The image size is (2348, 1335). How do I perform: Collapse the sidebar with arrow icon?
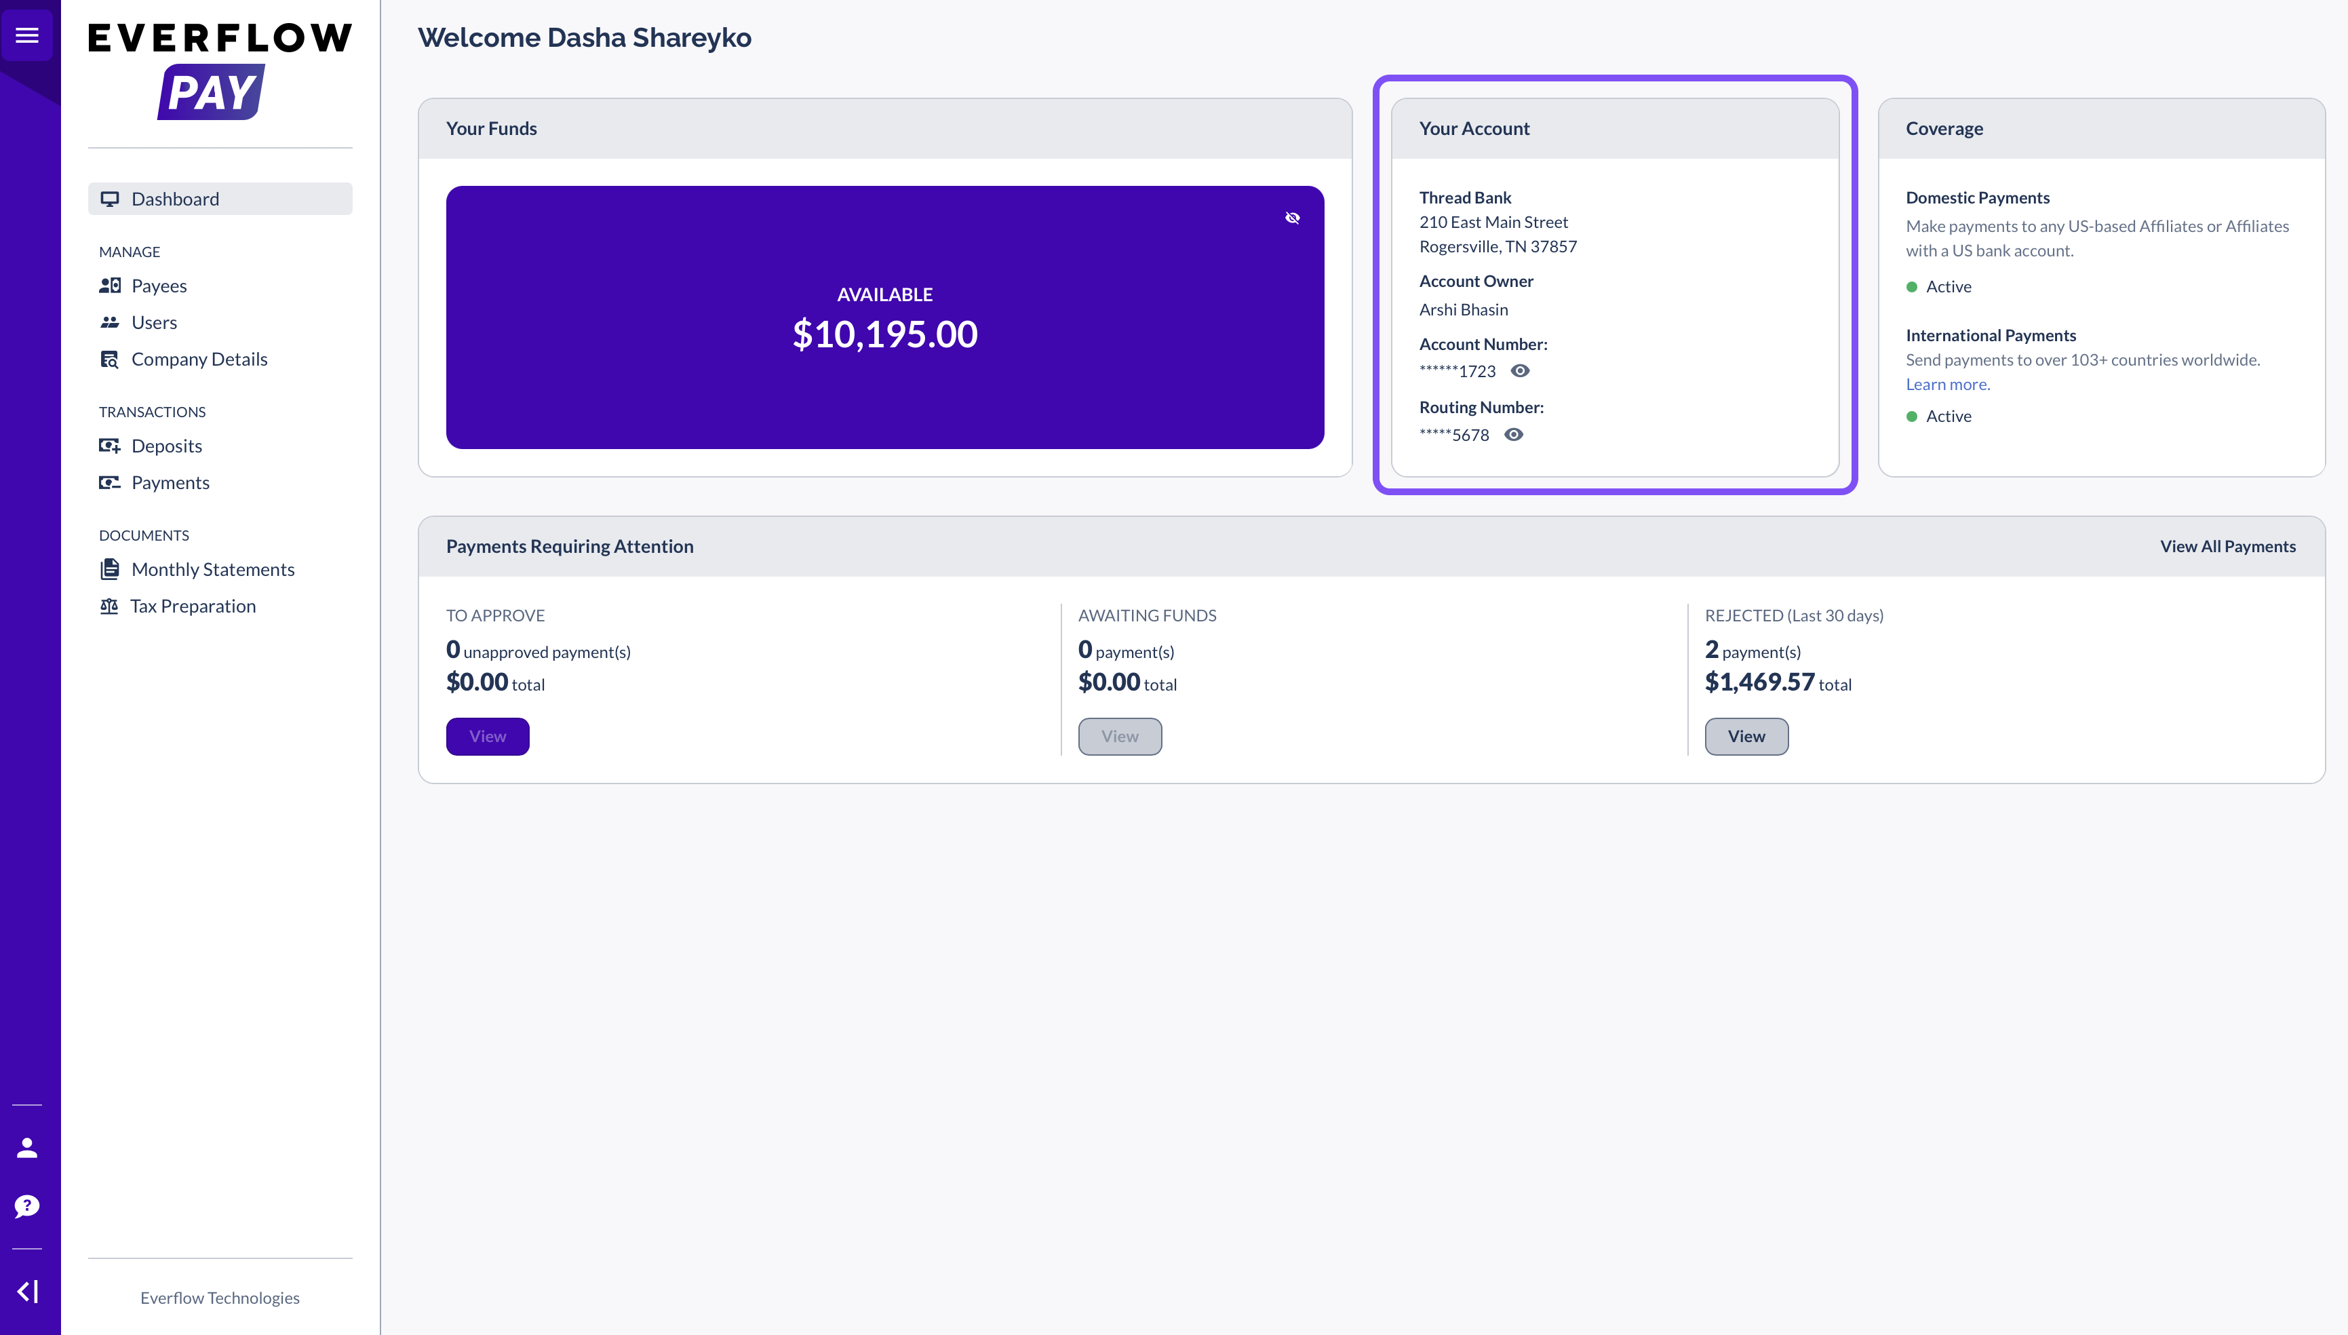(x=28, y=1291)
